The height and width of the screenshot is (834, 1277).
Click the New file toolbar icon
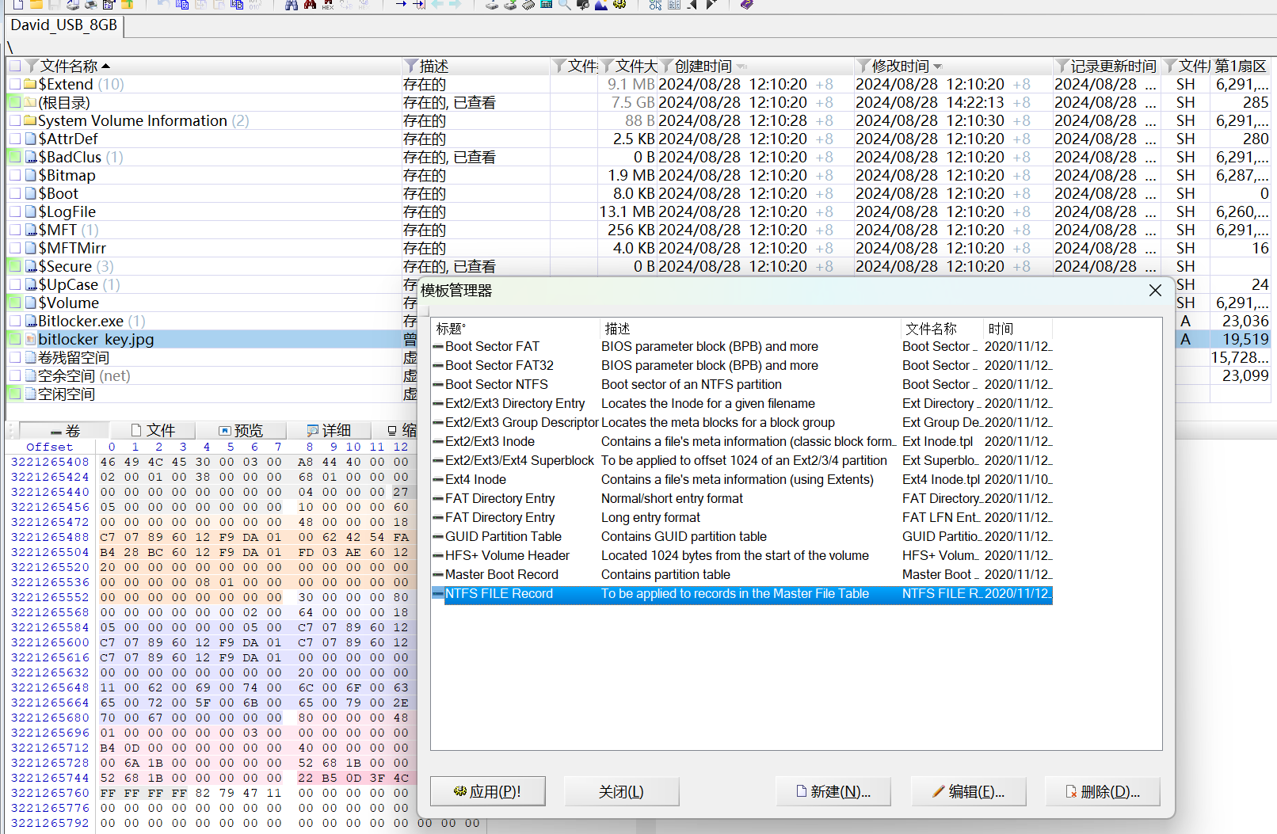pyautogui.click(x=18, y=4)
